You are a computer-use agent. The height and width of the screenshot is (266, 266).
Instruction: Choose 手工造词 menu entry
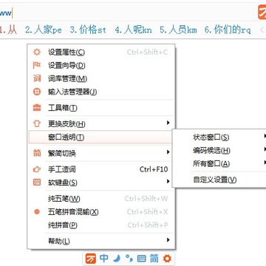click(101, 169)
